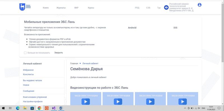Open Вы недавно читали
Viewport: 224px width, 111px height.
[x=32, y=81]
